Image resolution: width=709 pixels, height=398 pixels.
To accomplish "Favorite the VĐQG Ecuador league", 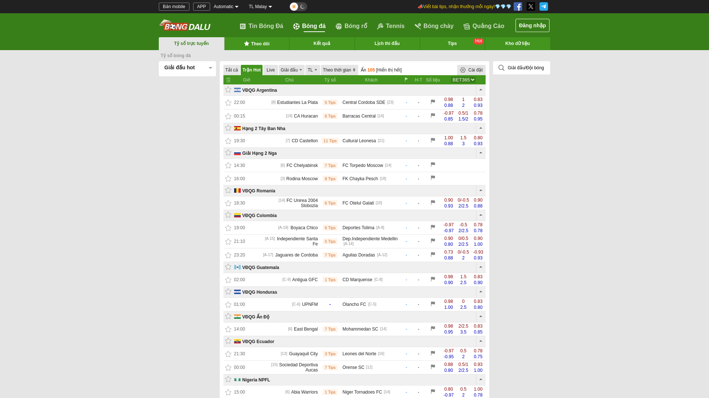I will click(x=228, y=341).
